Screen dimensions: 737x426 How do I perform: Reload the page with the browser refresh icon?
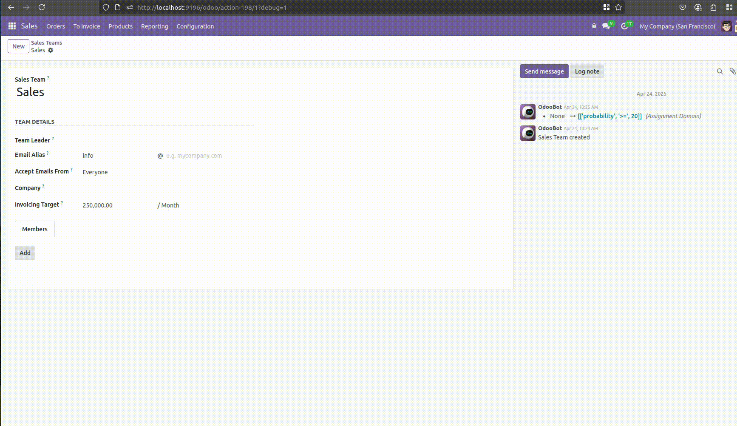coord(42,7)
